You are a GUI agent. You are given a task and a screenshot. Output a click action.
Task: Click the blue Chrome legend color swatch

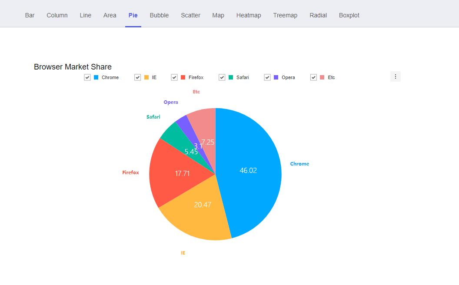(x=96, y=77)
